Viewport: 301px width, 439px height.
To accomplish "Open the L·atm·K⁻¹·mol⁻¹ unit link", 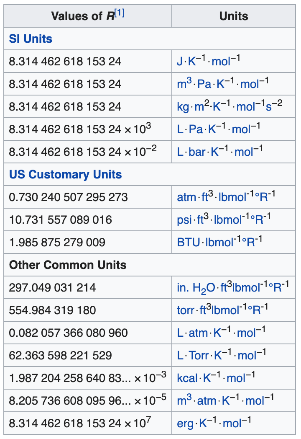I will pos(221,333).
